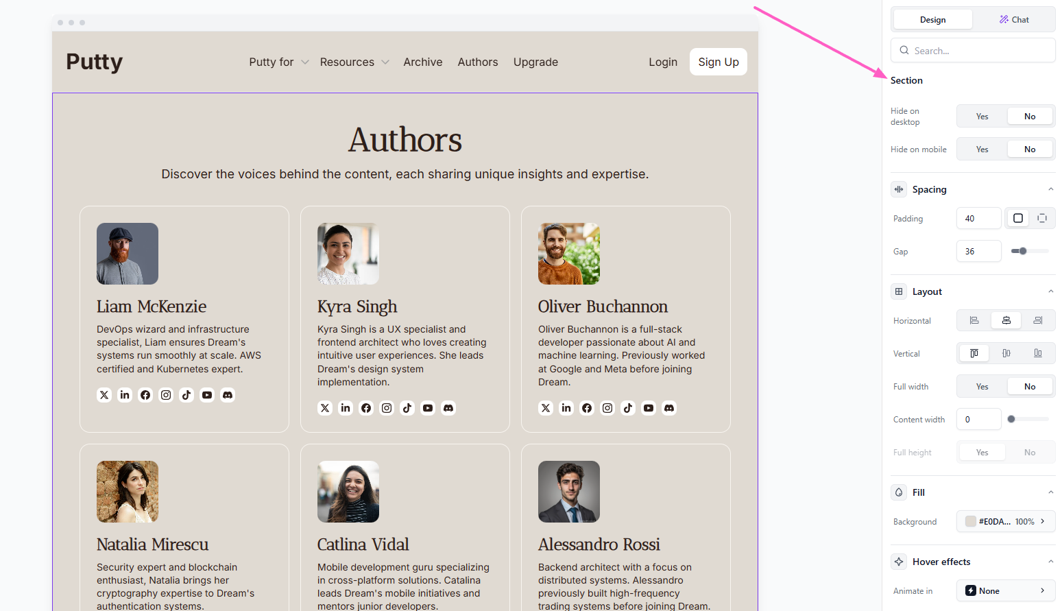Set Hide on desktop to Yes
This screenshot has width=1062, height=611.
(982, 117)
